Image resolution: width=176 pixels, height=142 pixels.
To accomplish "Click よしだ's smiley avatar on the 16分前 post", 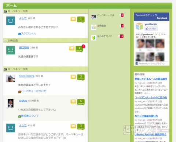I will 11,21.
